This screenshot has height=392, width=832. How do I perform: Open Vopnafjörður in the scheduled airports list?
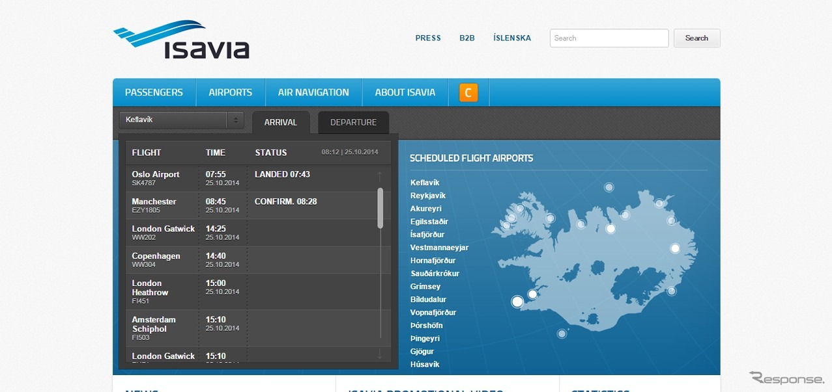pos(433,313)
